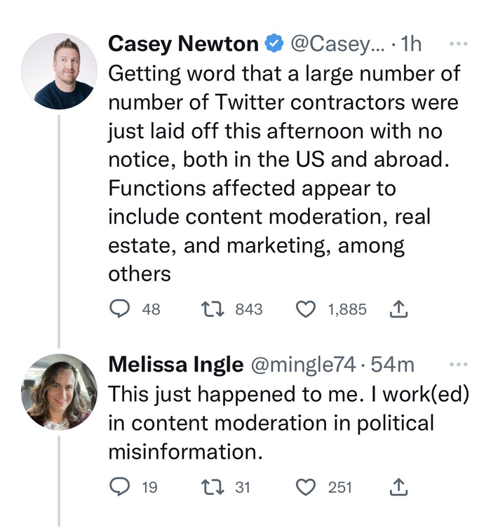Click the truncated @Casey handle
The image size is (491, 528).
337,44
